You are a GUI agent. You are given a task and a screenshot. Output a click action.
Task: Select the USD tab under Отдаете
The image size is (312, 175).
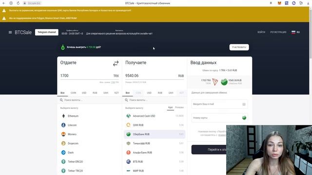tap(84, 93)
